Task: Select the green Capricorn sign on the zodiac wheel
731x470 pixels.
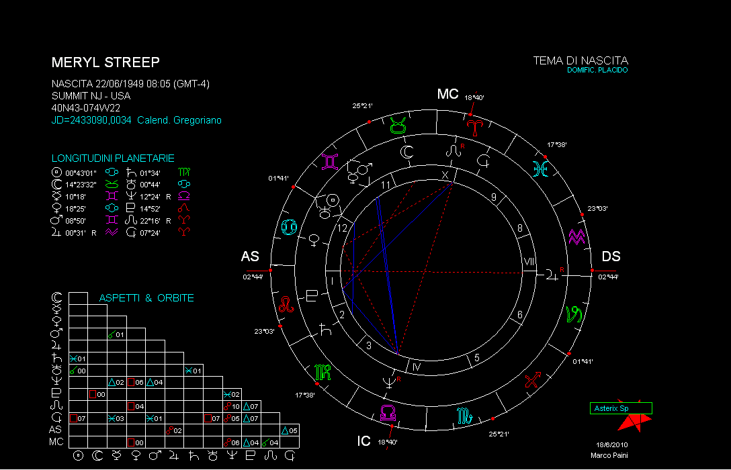Action: pyautogui.click(x=574, y=314)
